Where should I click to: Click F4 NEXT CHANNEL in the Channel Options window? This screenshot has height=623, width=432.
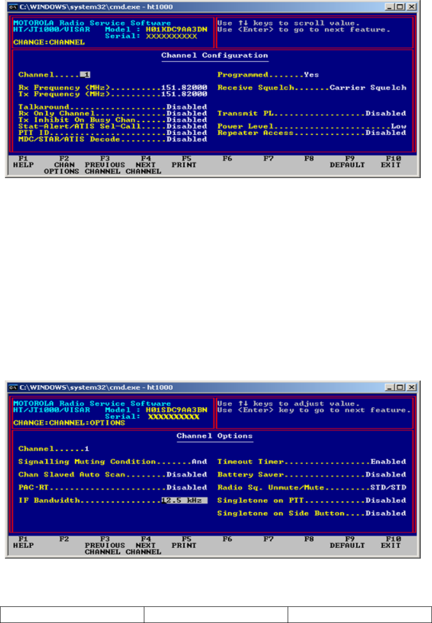point(143,545)
